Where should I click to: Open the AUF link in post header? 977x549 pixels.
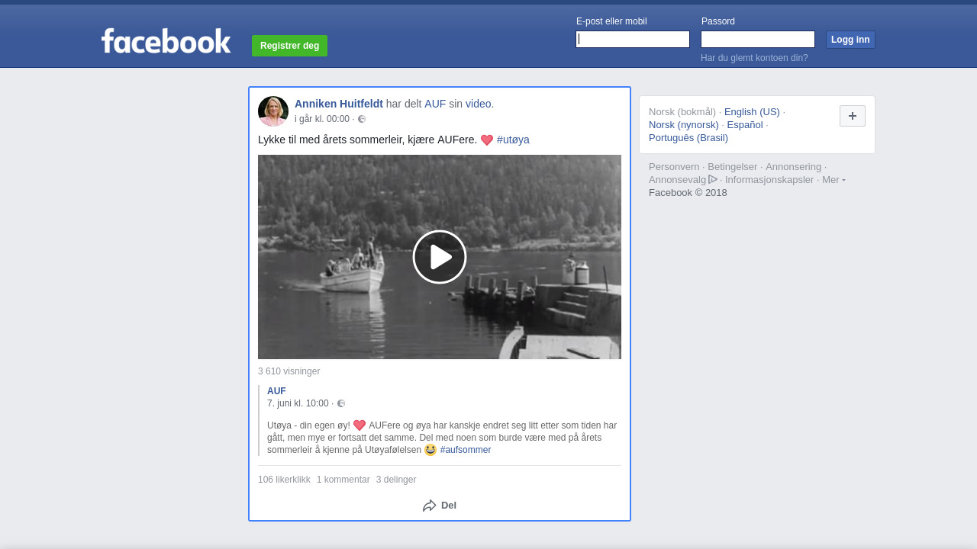pos(435,104)
